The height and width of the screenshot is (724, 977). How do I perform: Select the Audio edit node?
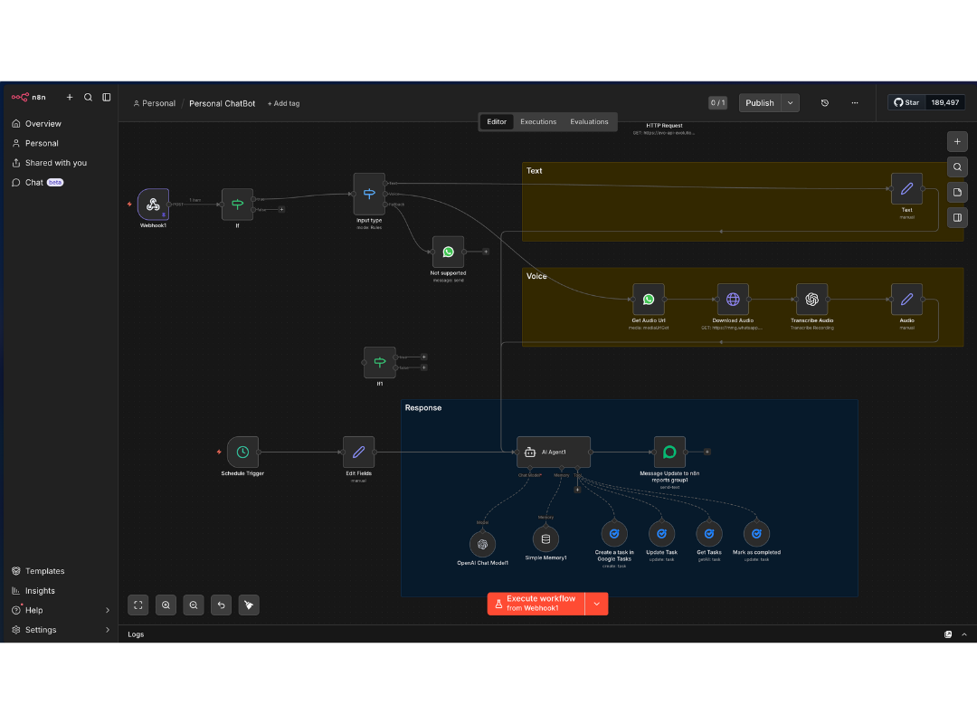pyautogui.click(x=906, y=300)
